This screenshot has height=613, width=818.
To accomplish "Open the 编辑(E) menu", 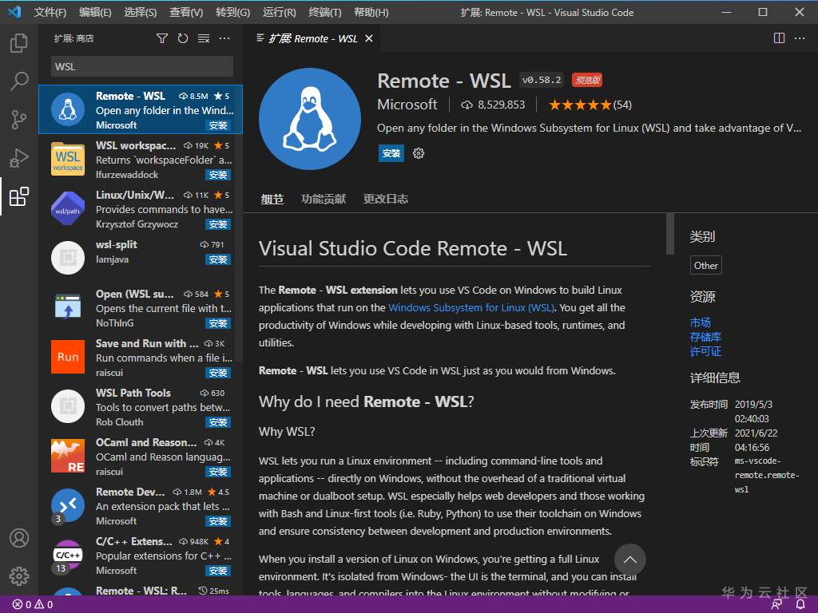I will tap(95, 12).
